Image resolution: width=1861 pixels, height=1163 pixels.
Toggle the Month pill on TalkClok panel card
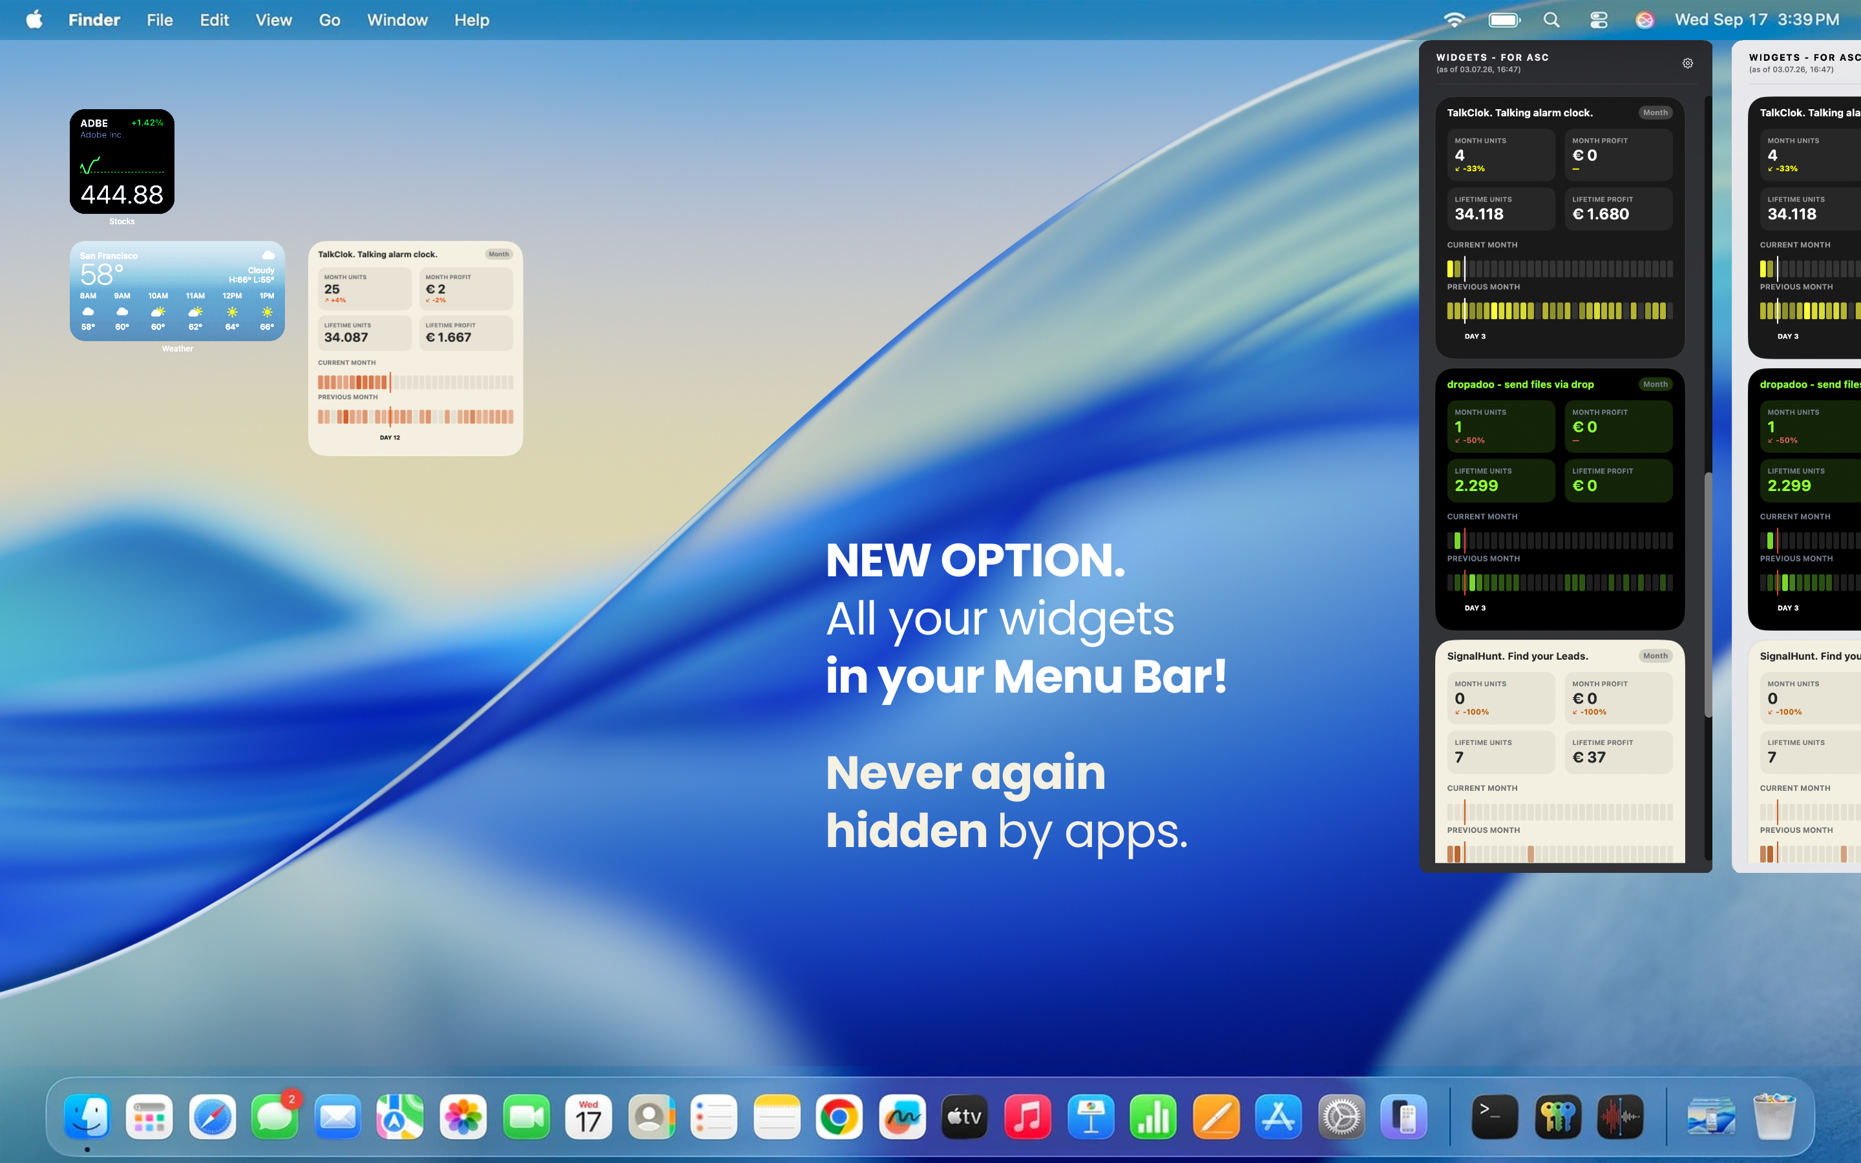coord(1655,112)
